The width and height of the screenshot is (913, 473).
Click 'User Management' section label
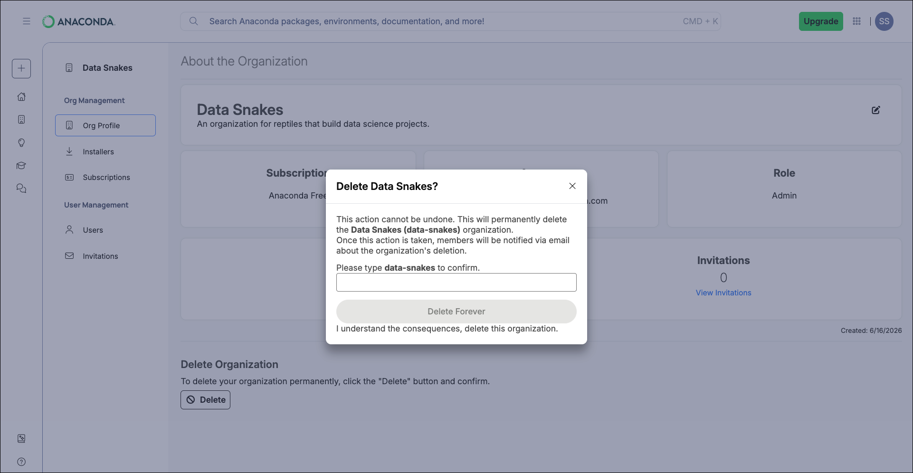96,205
